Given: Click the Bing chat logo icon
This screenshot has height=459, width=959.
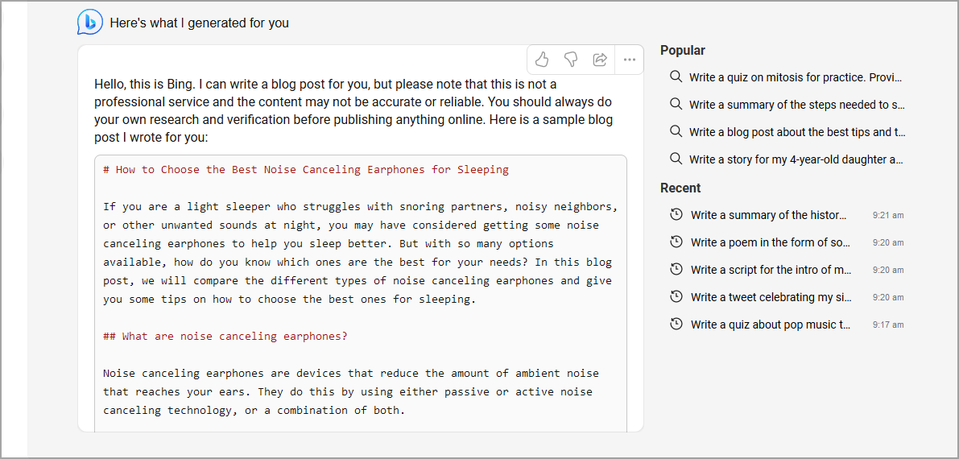Looking at the screenshot, I should pyautogui.click(x=89, y=23).
